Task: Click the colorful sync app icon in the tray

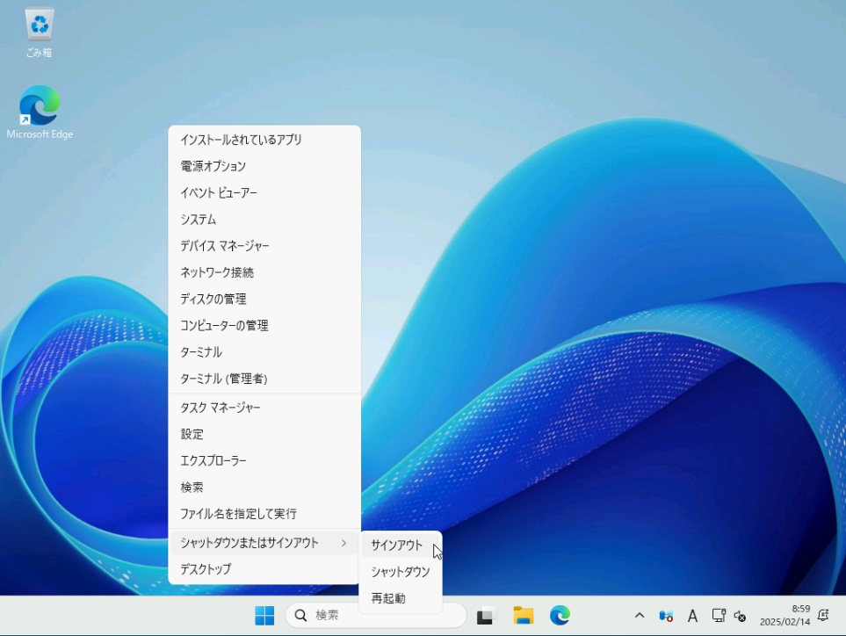Action: coord(665,615)
